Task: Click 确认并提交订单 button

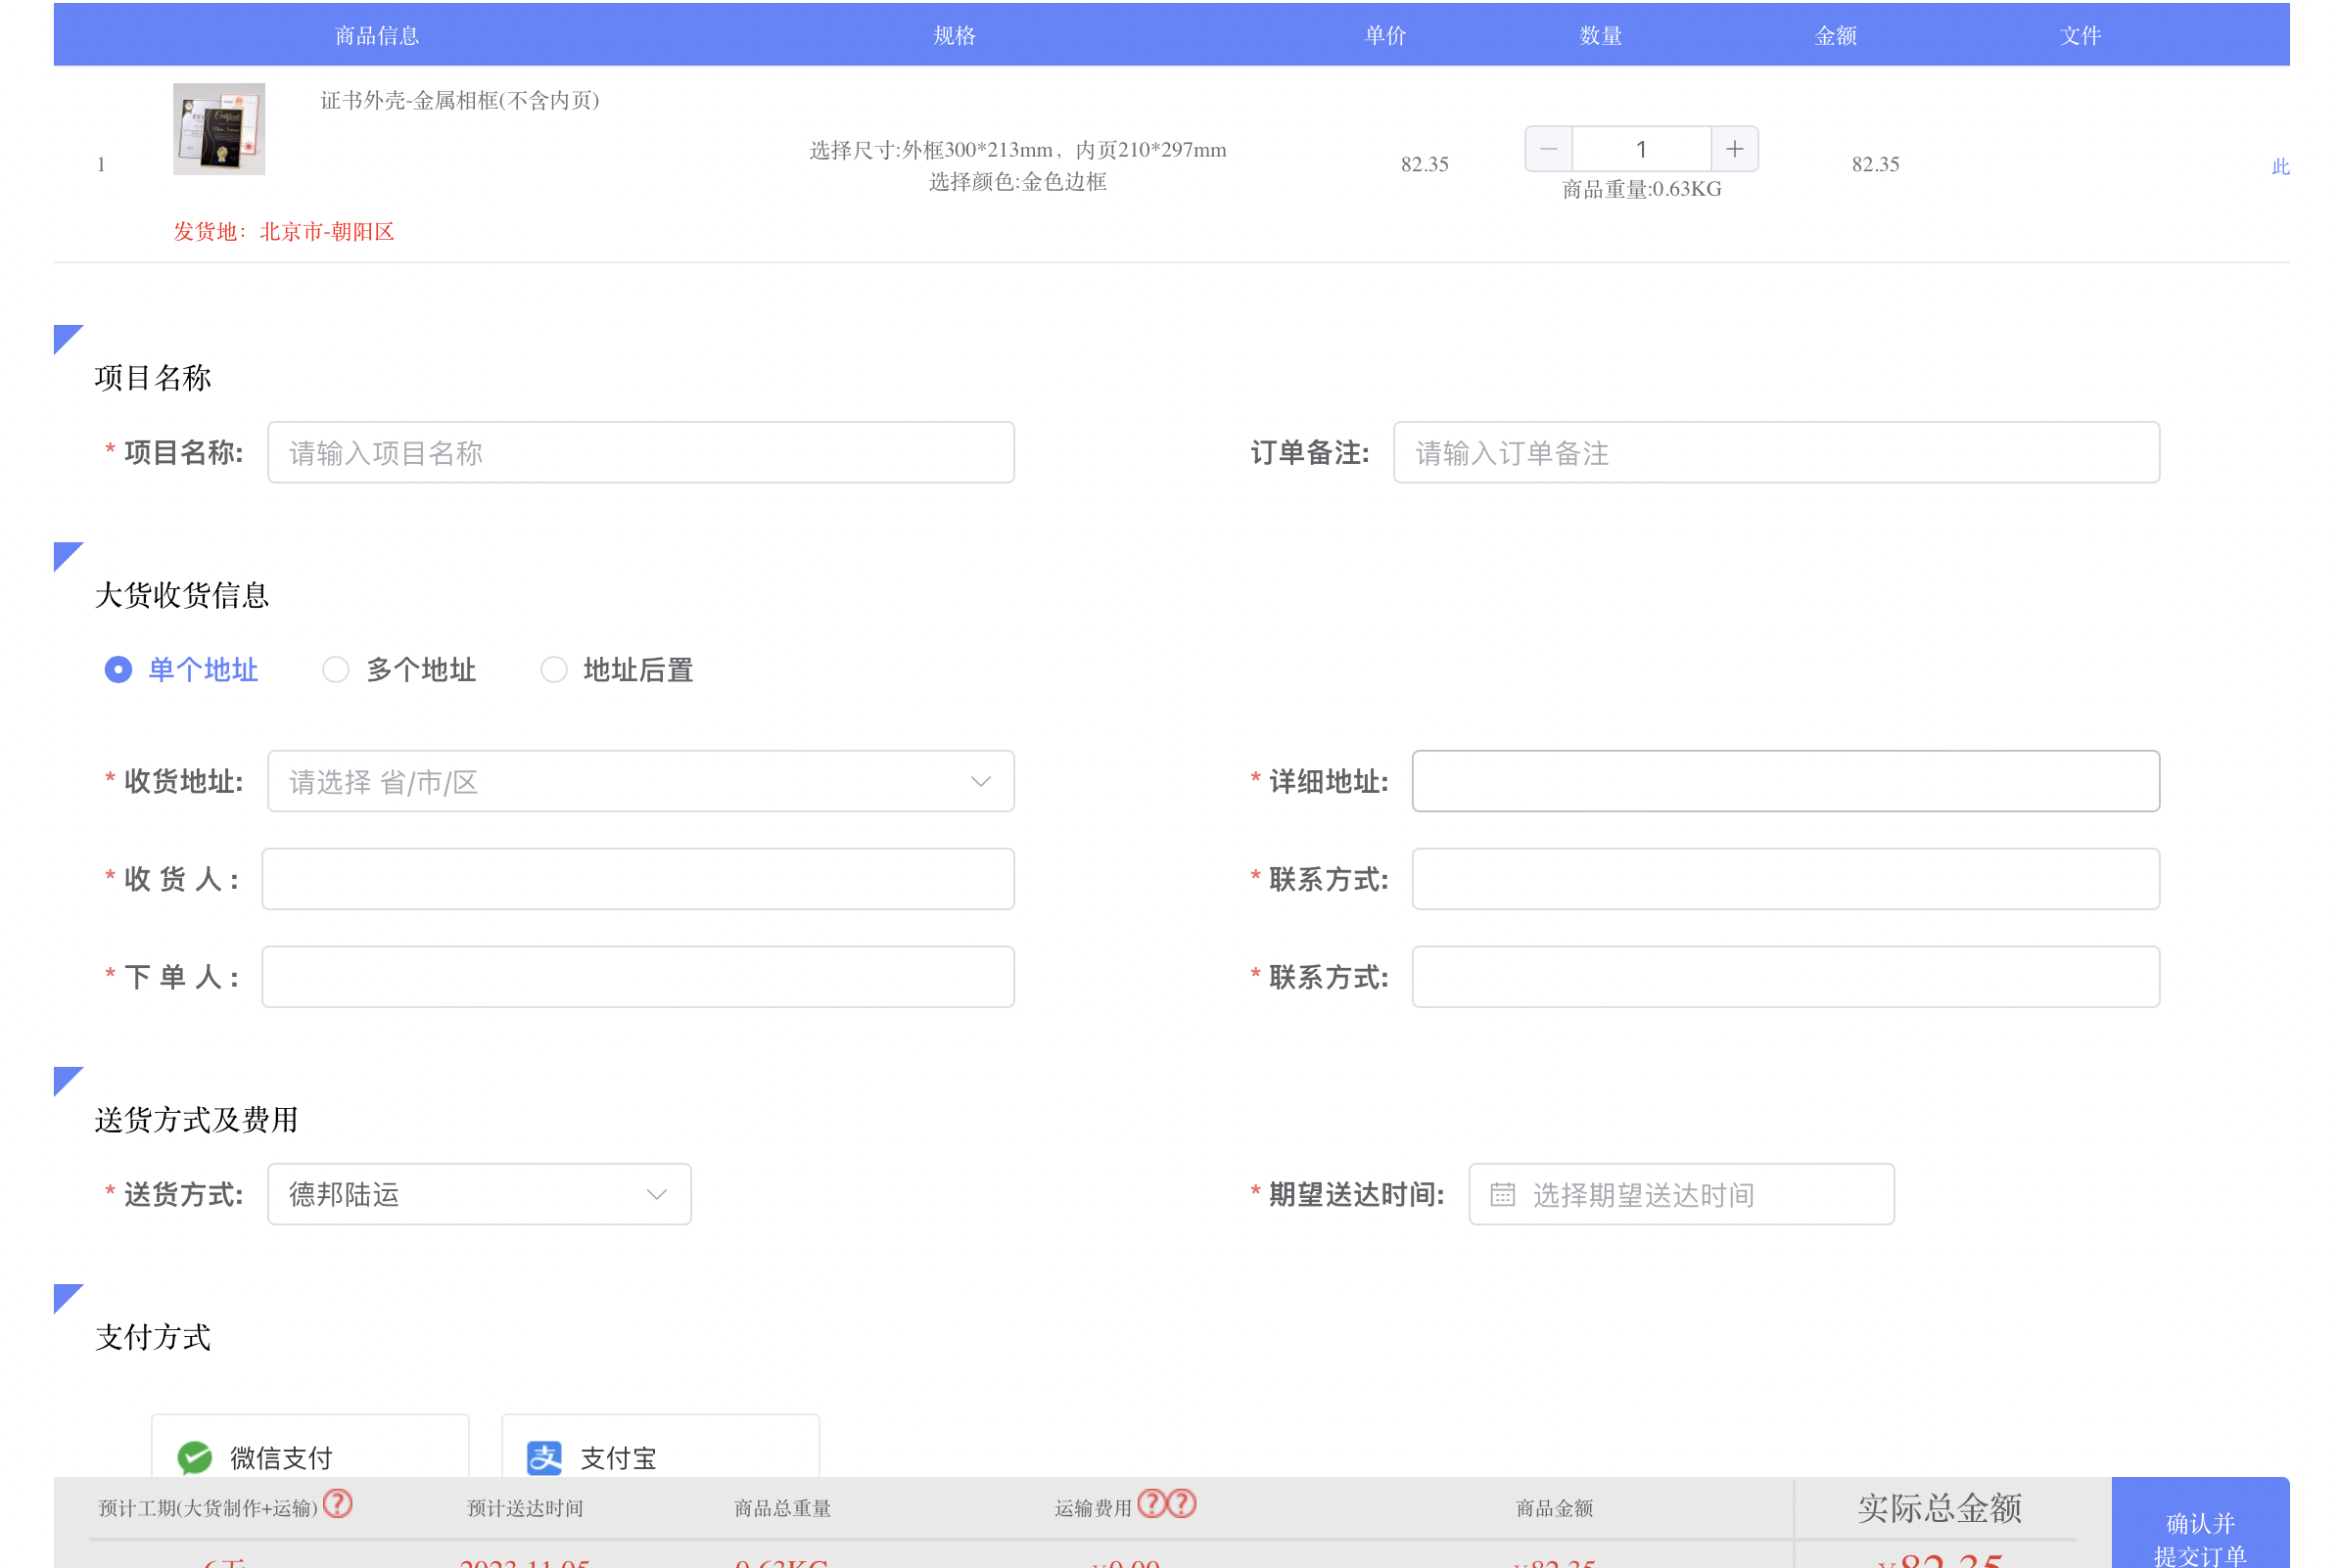Action: [x=2200, y=1523]
